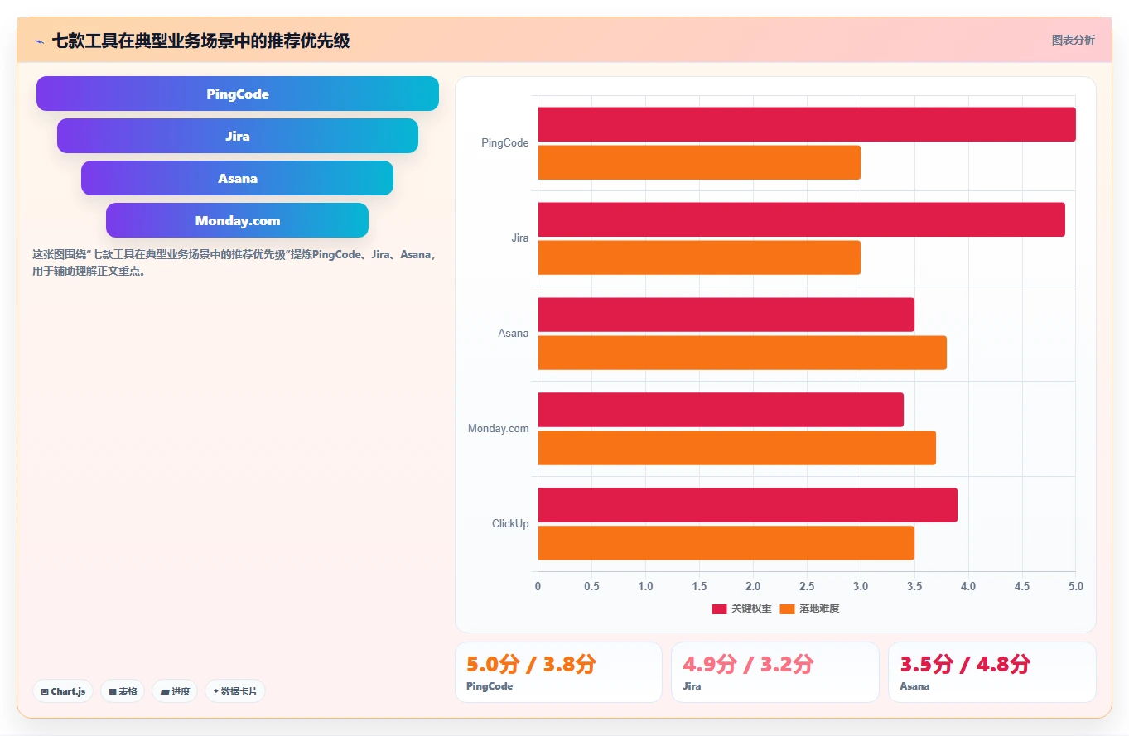The image size is (1129, 736).
Task: Toggle the 落地难度 legend item
Action: coord(810,609)
